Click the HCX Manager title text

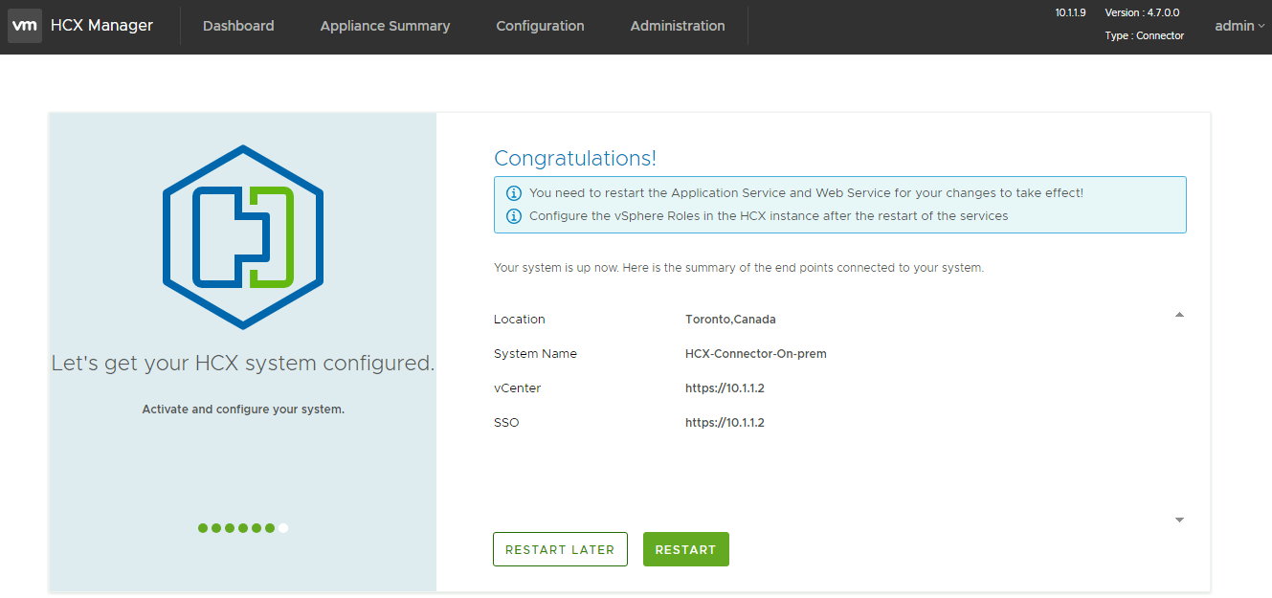tap(100, 25)
